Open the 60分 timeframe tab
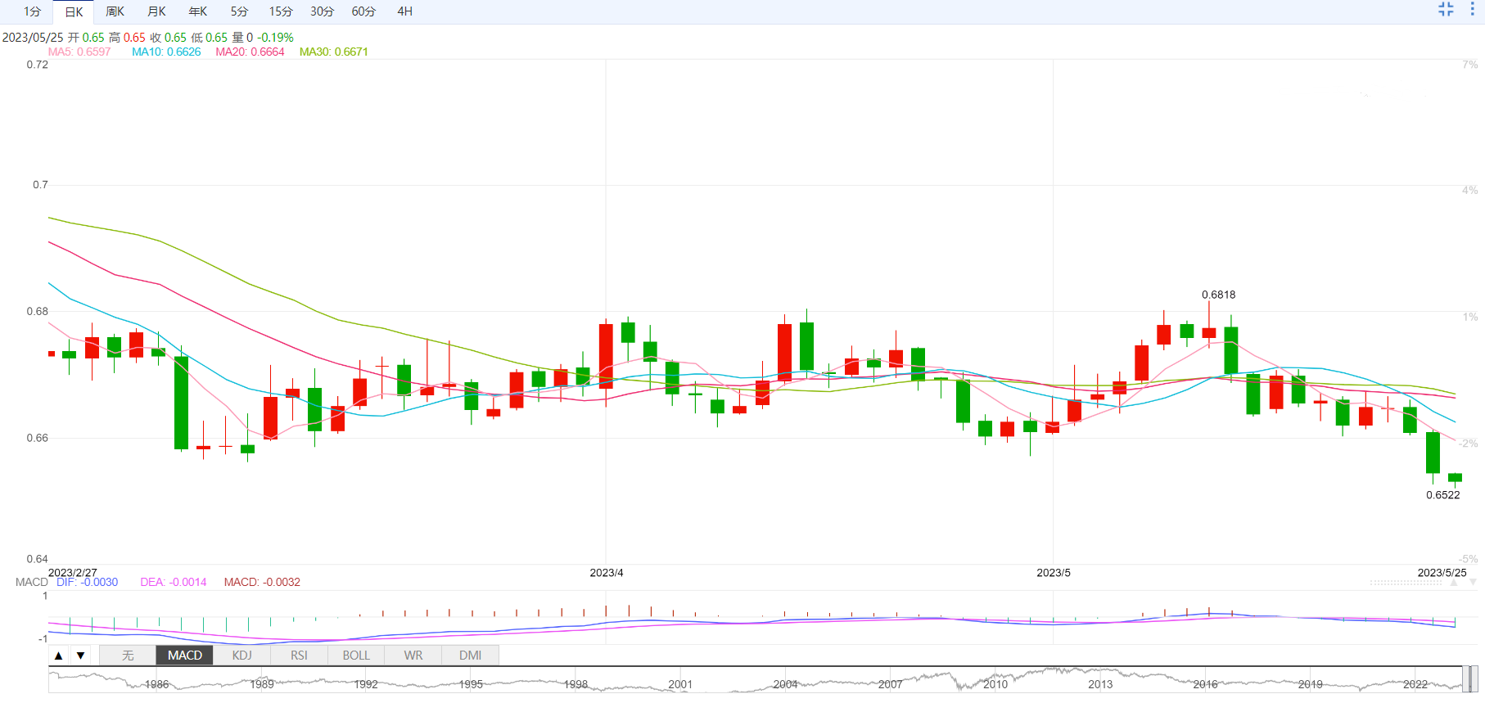Screen dimensions: 1485x721 pyautogui.click(x=363, y=11)
